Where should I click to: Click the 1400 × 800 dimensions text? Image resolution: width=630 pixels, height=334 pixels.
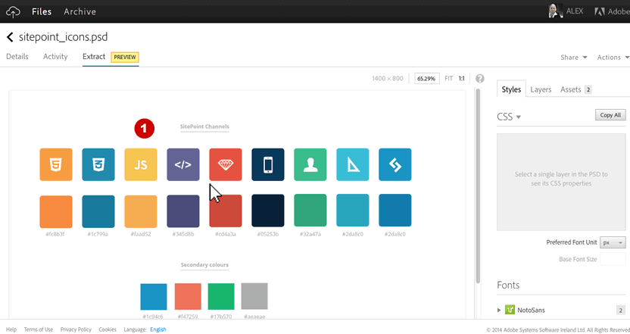click(x=388, y=78)
